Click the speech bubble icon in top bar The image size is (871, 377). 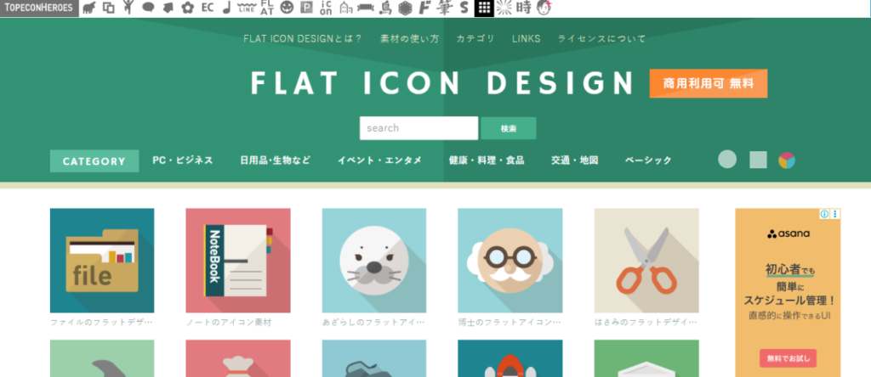point(148,8)
